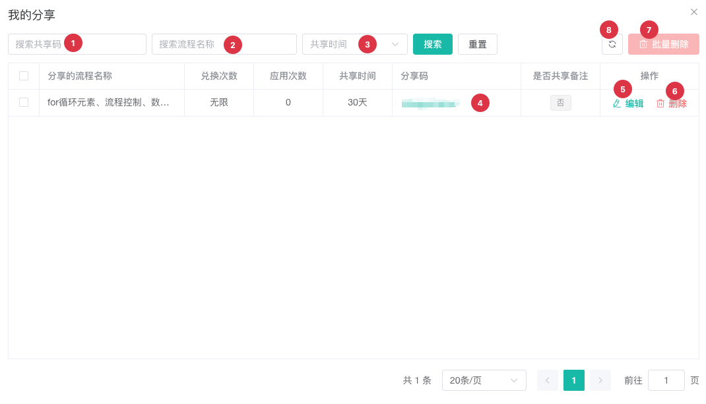Screen dimensions: 706x404
Task: Close the 我的分享 dialog
Action: coord(694,12)
